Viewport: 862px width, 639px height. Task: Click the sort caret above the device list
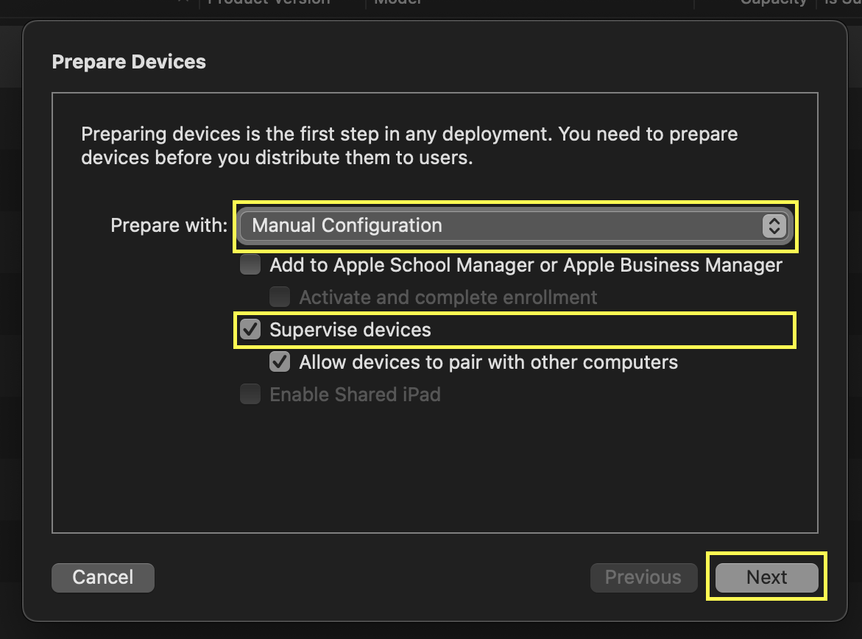pos(182,3)
